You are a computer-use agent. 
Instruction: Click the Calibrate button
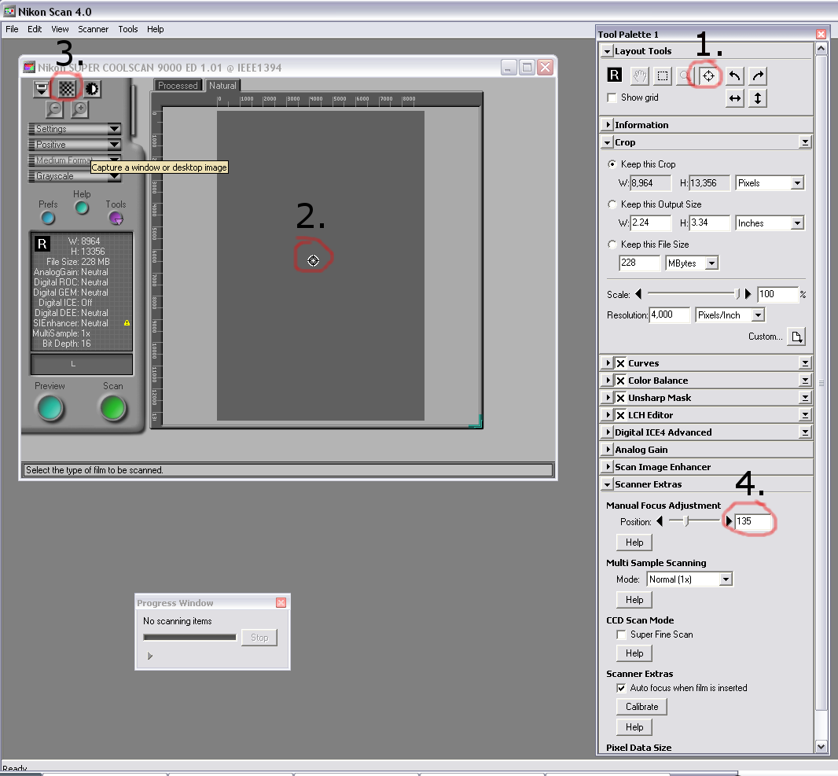click(641, 707)
